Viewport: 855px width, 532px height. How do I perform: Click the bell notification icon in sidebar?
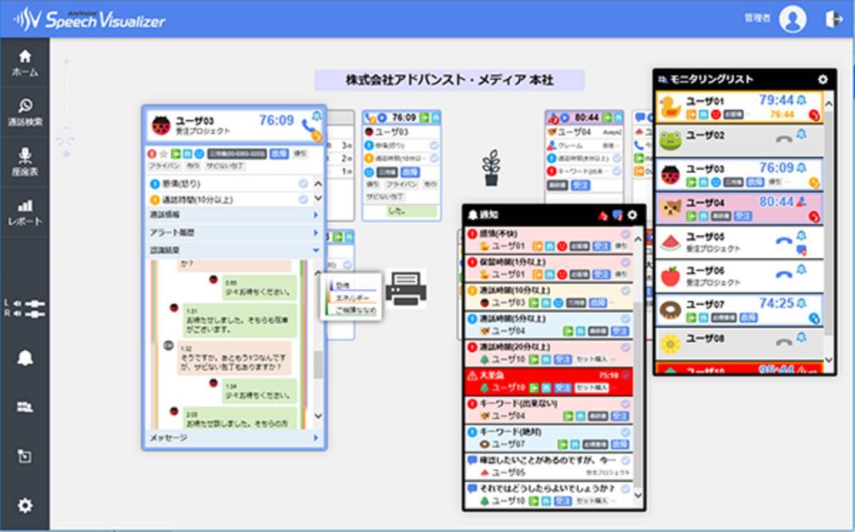click(25, 357)
